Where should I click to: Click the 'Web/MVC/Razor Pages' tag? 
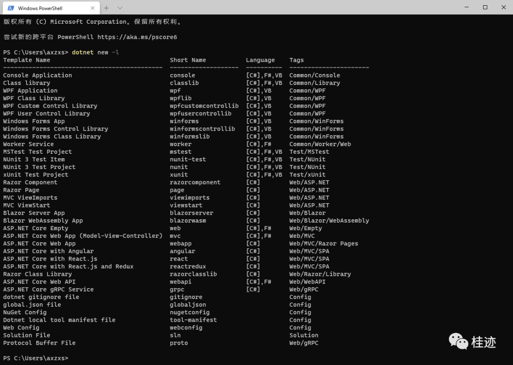click(x=323, y=243)
